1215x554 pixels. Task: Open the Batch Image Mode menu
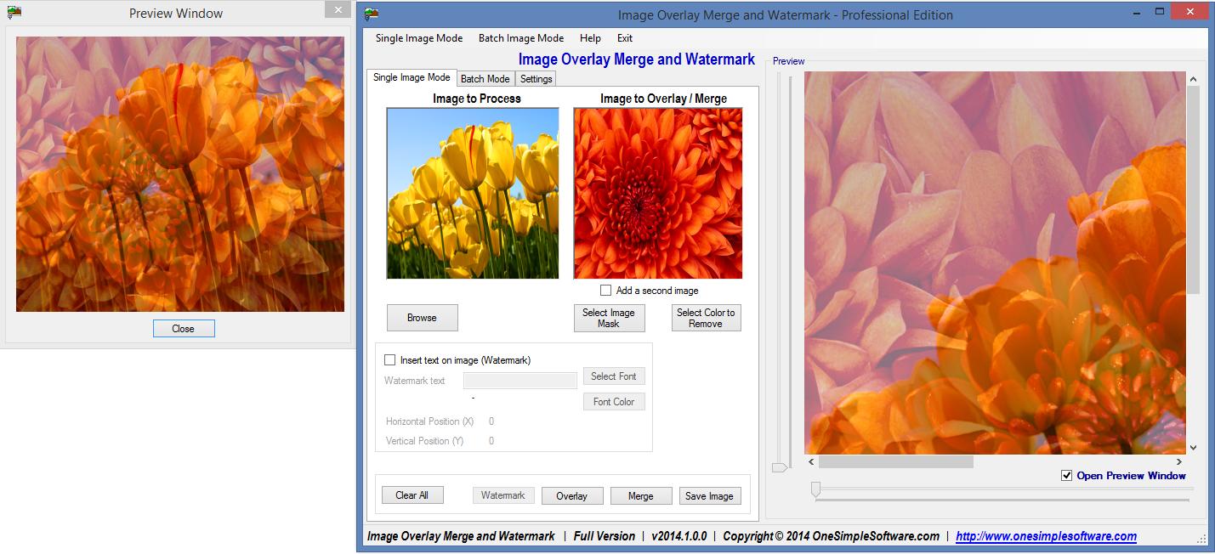(x=520, y=38)
